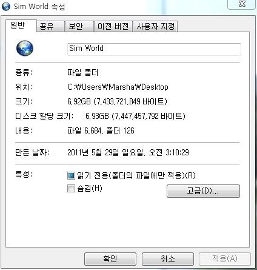
Task: Open advanced attributes with 고급(D)... button
Action: [203, 191]
